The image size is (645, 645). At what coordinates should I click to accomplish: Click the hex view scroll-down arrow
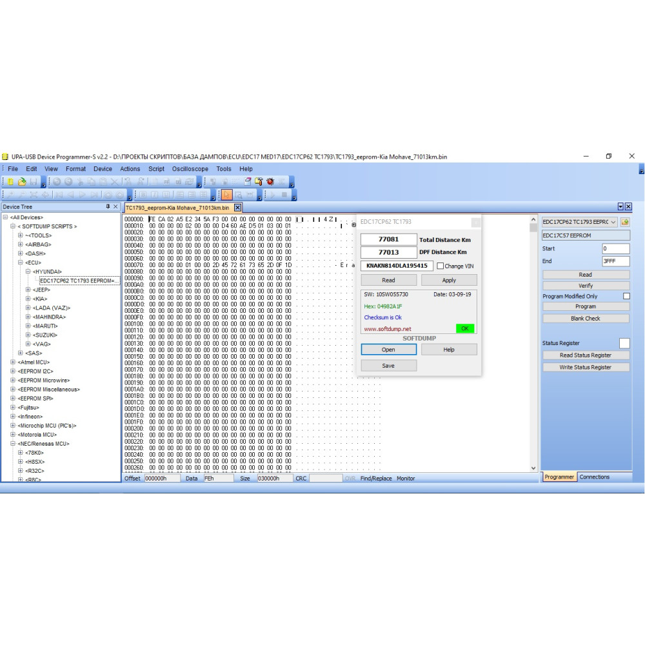[x=533, y=468]
